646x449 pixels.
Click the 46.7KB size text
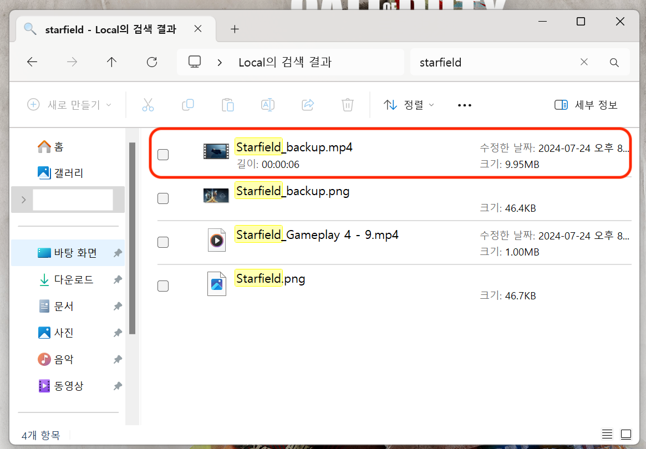[520, 296]
